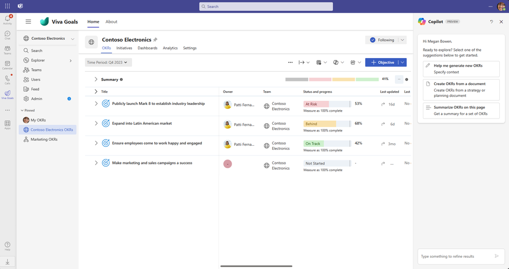Expand the Publicly launch Mark 8 objective

point(96,104)
